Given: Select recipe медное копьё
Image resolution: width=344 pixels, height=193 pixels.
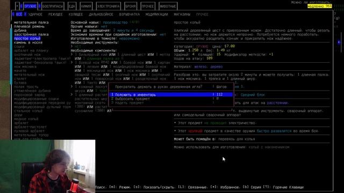Looking at the screenshot, I should click(26, 119).
